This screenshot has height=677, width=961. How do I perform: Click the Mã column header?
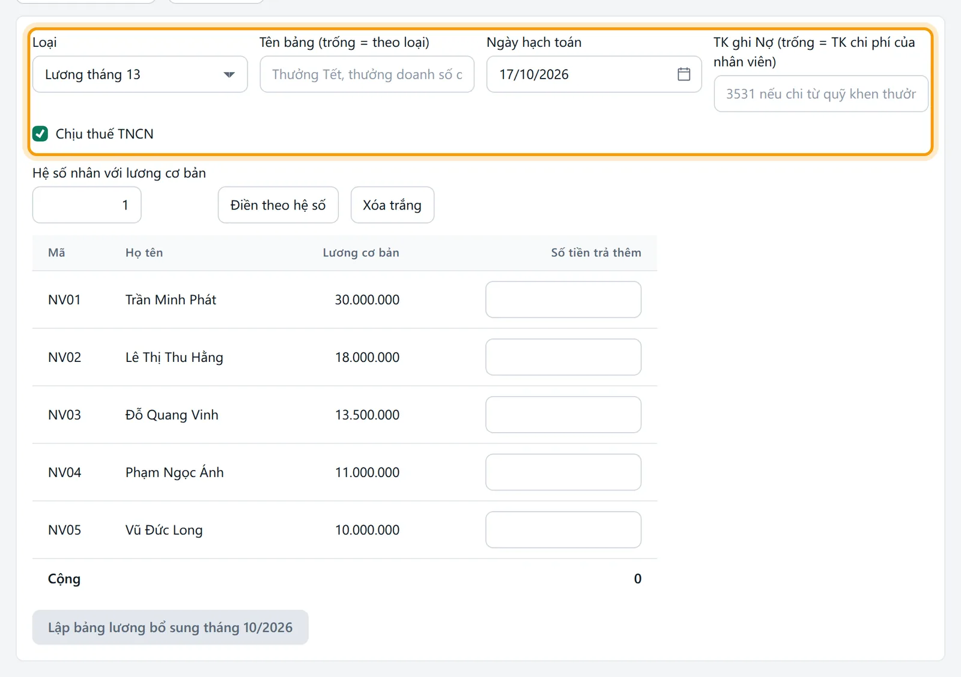point(56,253)
